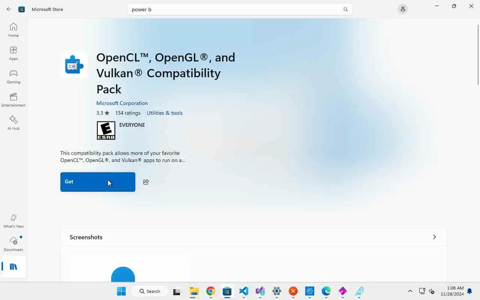Open the Entertainment section
Viewport: 480px width, 300px height.
tap(13, 100)
